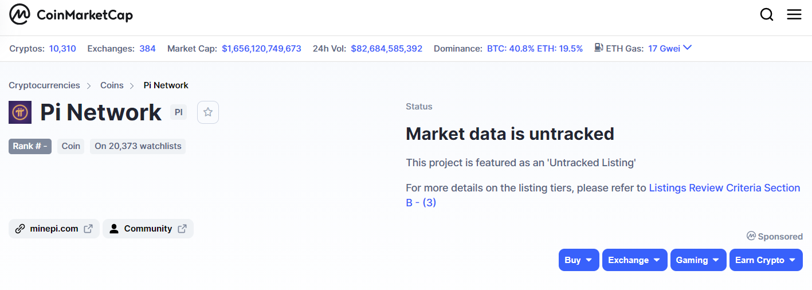The width and height of the screenshot is (812, 290).
Task: Click the Community person icon
Action: coord(114,229)
